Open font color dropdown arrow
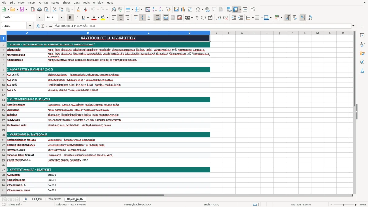368x207 pixels. (x=98, y=18)
